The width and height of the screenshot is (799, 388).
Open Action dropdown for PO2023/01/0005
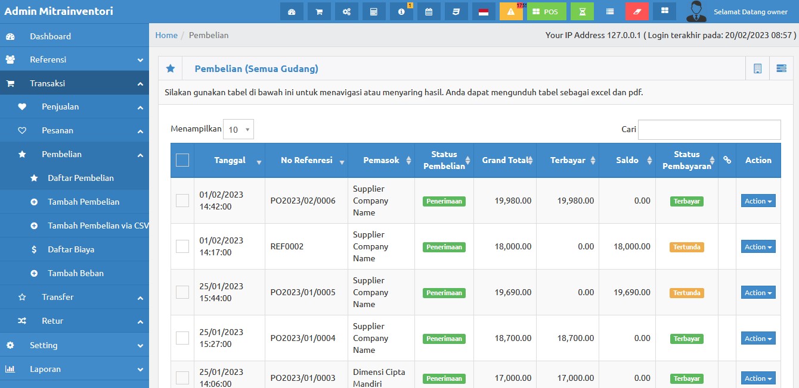click(758, 293)
